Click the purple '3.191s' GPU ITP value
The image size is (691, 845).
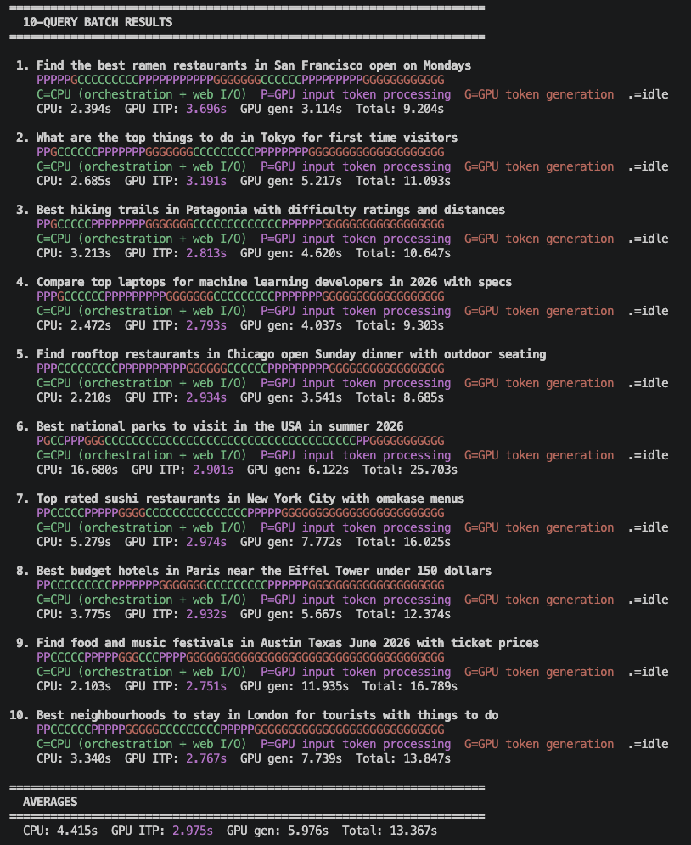coord(206,181)
